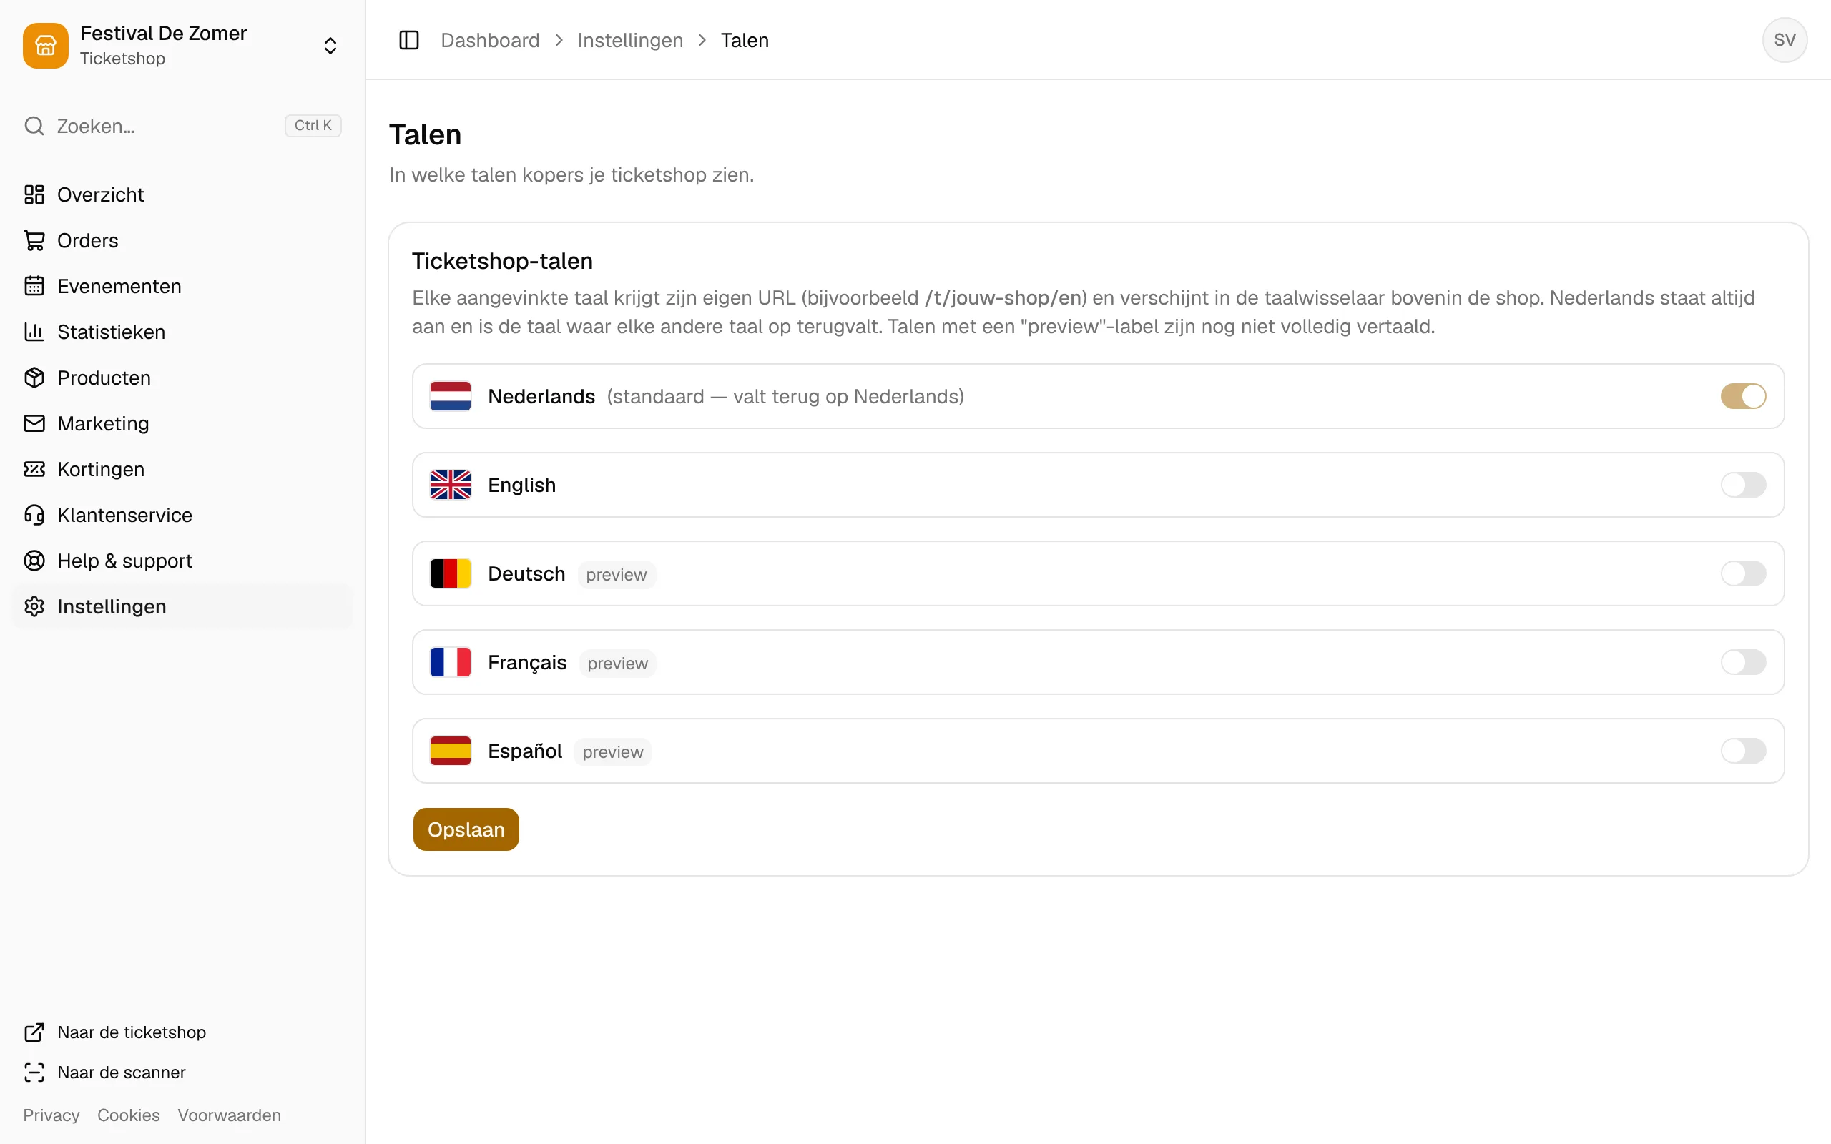Click the Talen breadcrumb
Screen dimensions: 1831x1144
[x=745, y=40]
